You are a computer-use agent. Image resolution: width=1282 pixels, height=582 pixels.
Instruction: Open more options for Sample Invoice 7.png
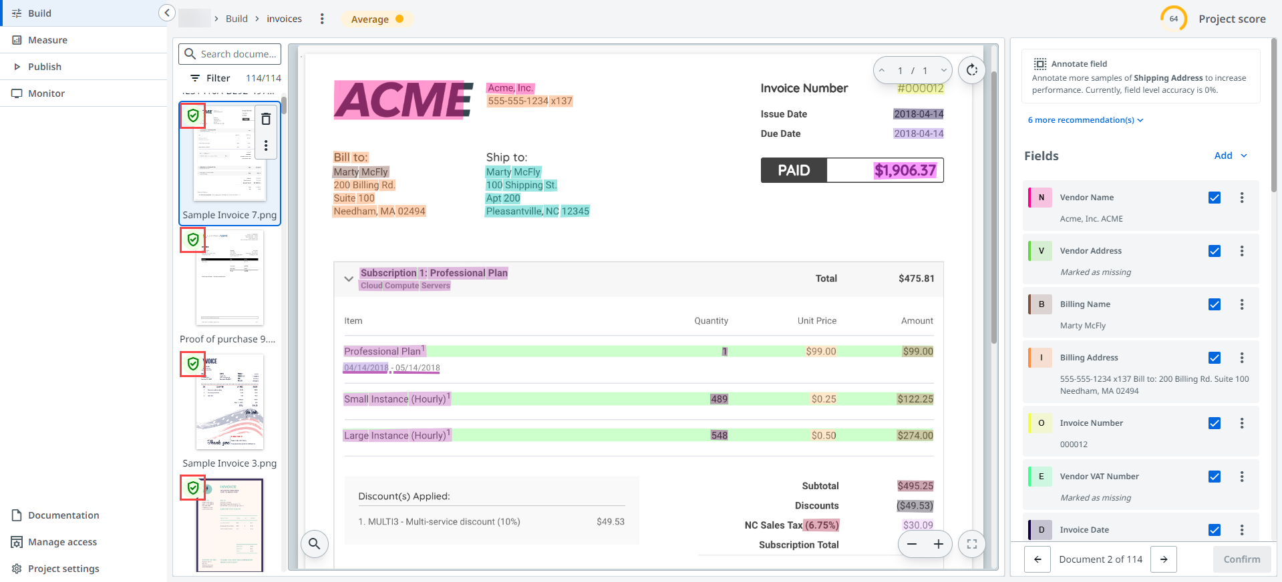pyautogui.click(x=266, y=145)
